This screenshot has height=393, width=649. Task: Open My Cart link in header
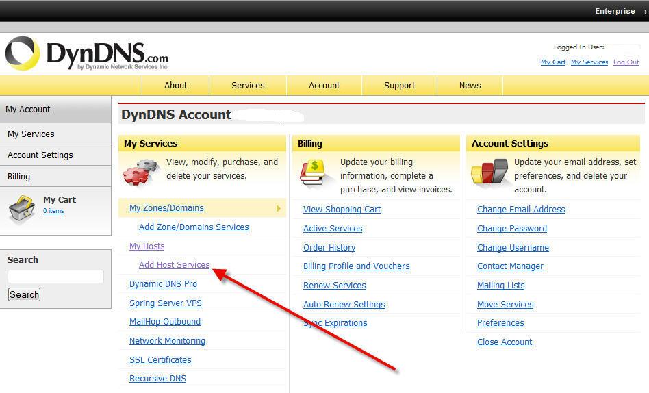click(x=553, y=62)
